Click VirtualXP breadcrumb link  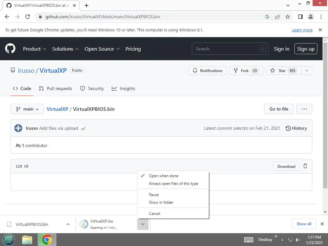57,109
